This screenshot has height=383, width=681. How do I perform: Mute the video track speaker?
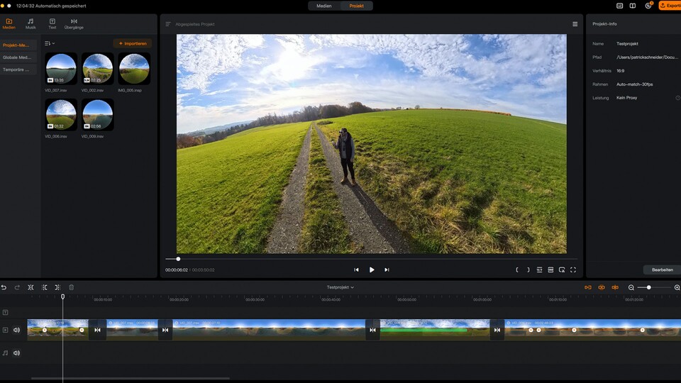(x=17, y=330)
